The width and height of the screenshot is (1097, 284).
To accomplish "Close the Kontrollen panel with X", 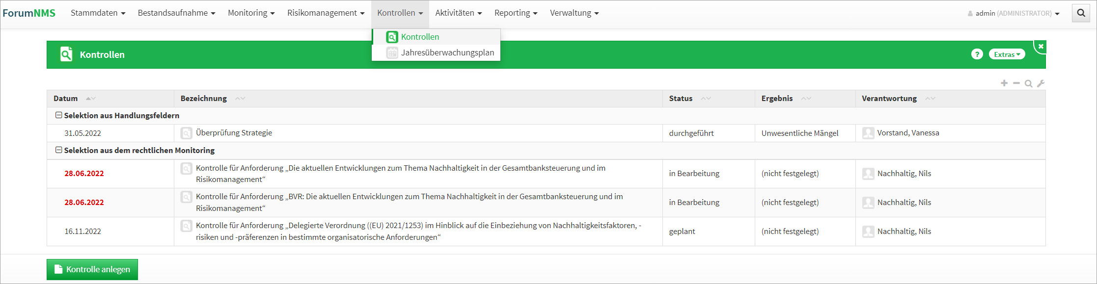I will 1041,46.
